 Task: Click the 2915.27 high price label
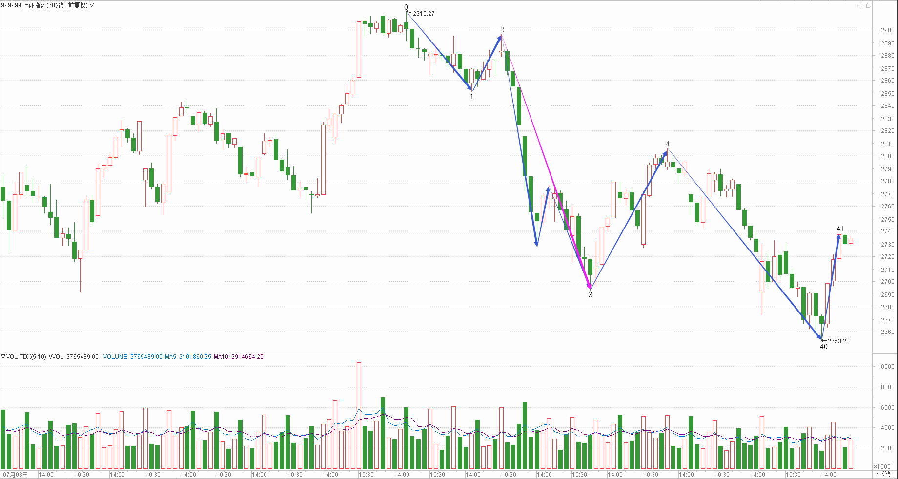(423, 14)
